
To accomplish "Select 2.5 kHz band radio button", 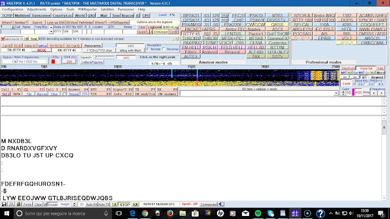I will (355, 84).
